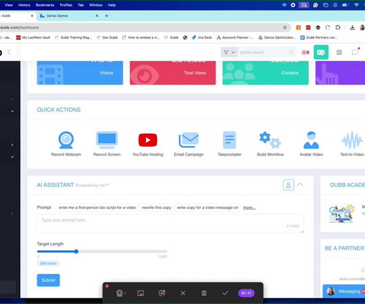Open a new browser tab
The width and height of the screenshot is (365, 304).
pyautogui.click(x=107, y=16)
